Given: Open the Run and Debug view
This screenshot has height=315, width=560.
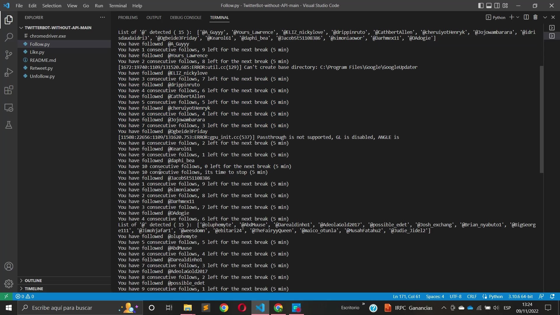Looking at the screenshot, I should (9, 72).
